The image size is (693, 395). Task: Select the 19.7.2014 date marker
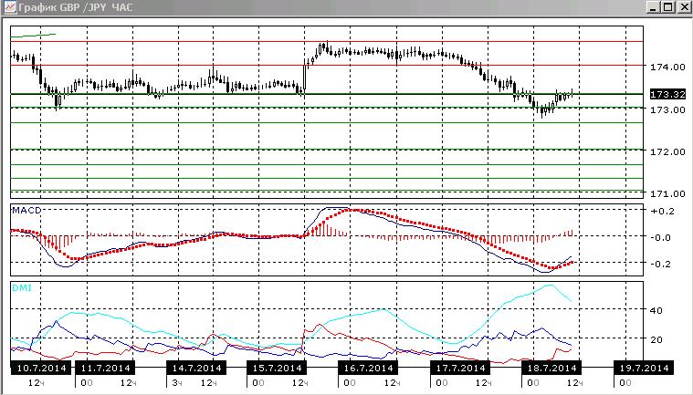tap(644, 368)
